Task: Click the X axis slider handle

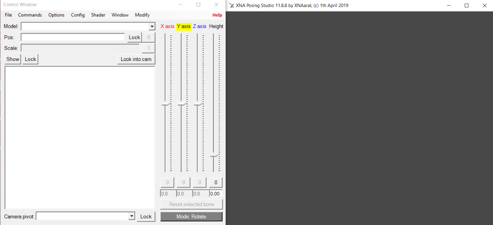Action: [x=165, y=104]
